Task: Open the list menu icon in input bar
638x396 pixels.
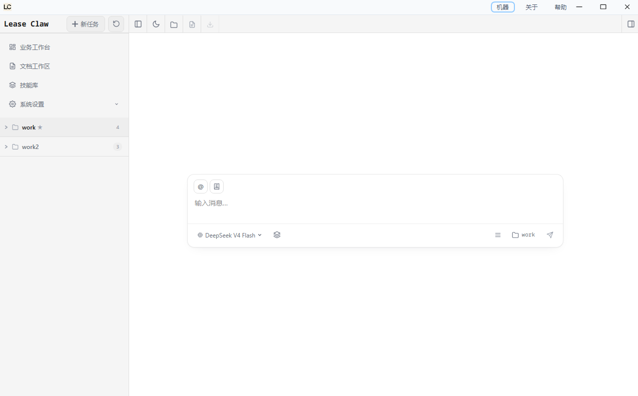Action: coord(498,235)
